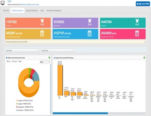Image resolution: width=151 pixels, height=116 pixels.
Task: Select the Both radio button
Action: tap(18, 61)
